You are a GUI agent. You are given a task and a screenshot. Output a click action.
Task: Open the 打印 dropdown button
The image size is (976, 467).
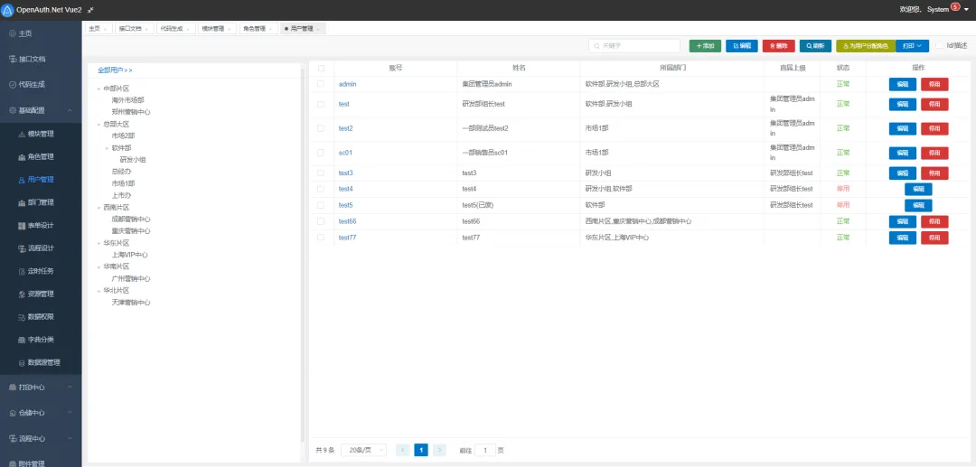tap(912, 46)
